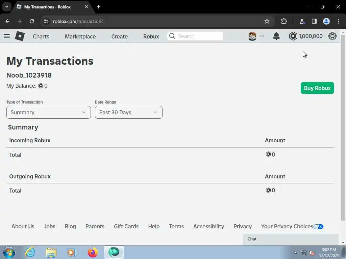Close the My Transactions tab
Viewport: 346px width, 259px height.
click(x=86, y=7)
